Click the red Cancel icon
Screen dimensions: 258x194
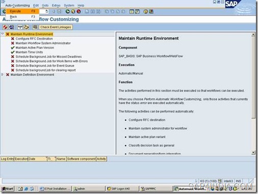79,11
